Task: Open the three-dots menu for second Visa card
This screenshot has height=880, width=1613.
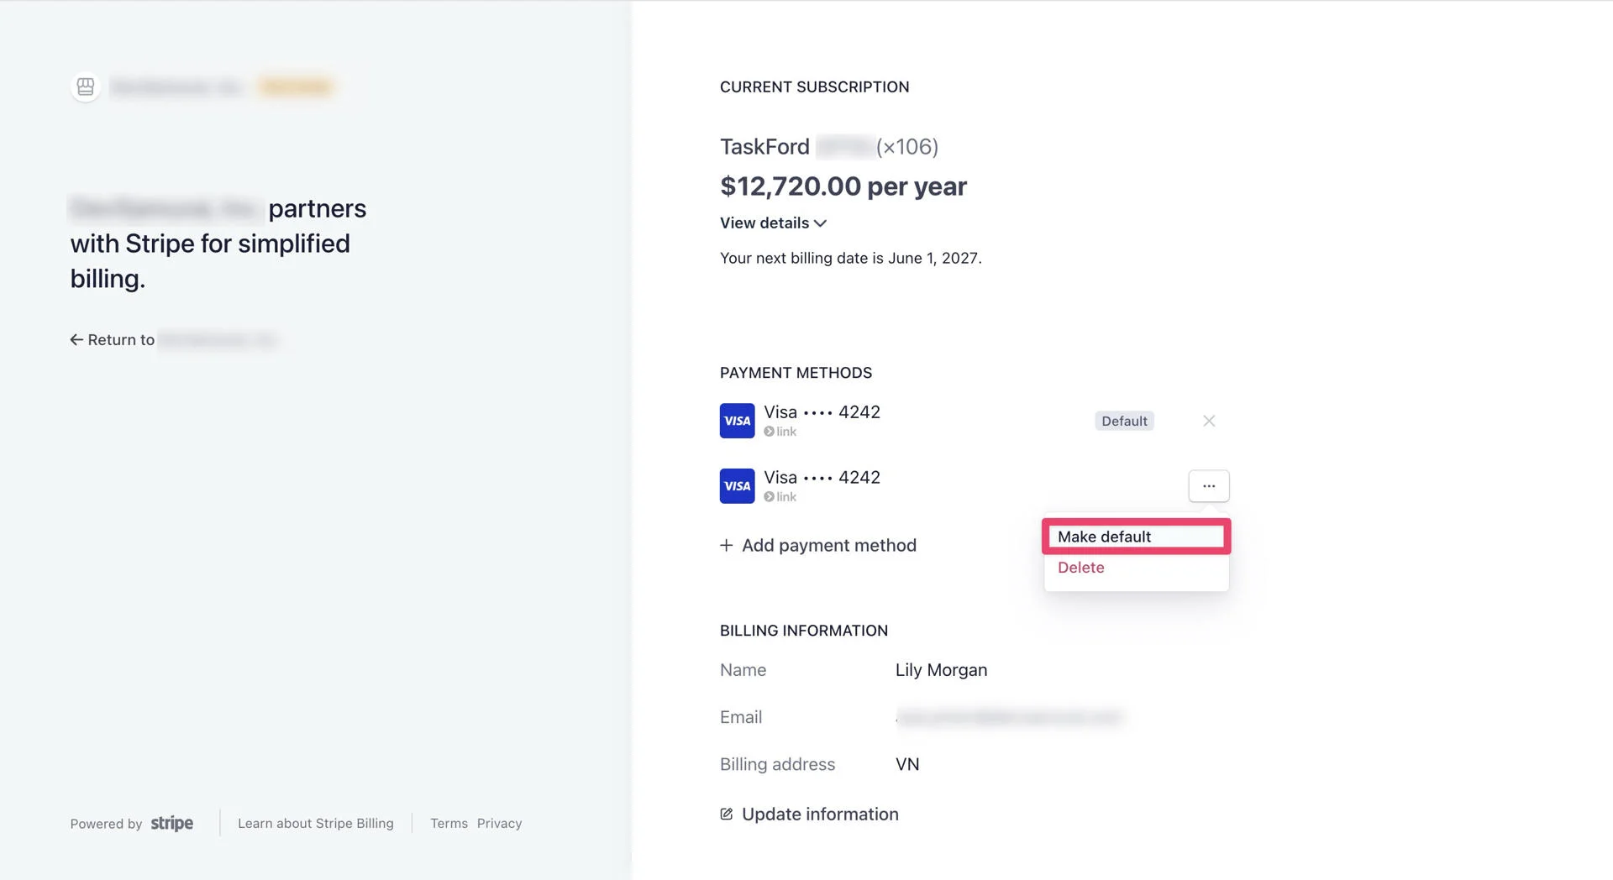Action: pyautogui.click(x=1208, y=486)
